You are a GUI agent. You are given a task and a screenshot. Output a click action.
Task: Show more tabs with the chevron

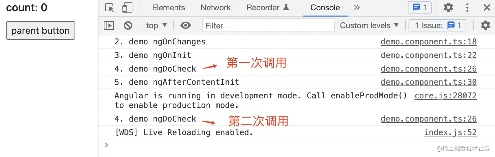tap(357, 7)
